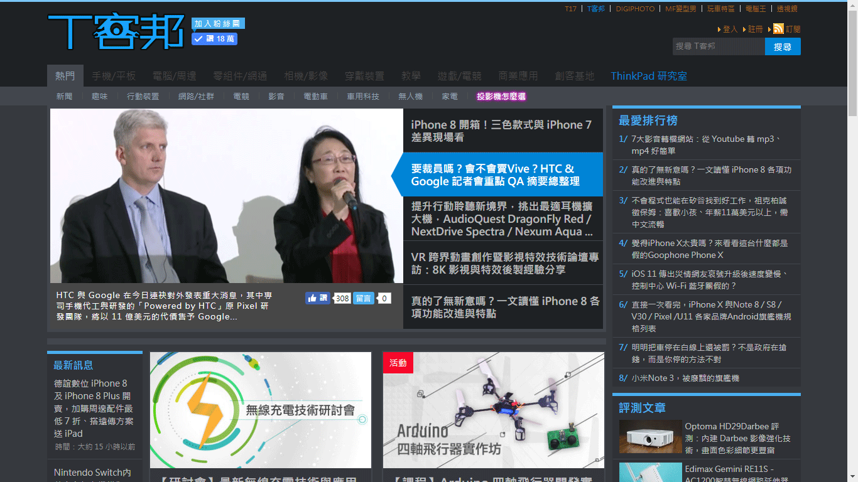858x482 pixels.
Task: Select the 手機/平板 main tab
Action: click(114, 76)
